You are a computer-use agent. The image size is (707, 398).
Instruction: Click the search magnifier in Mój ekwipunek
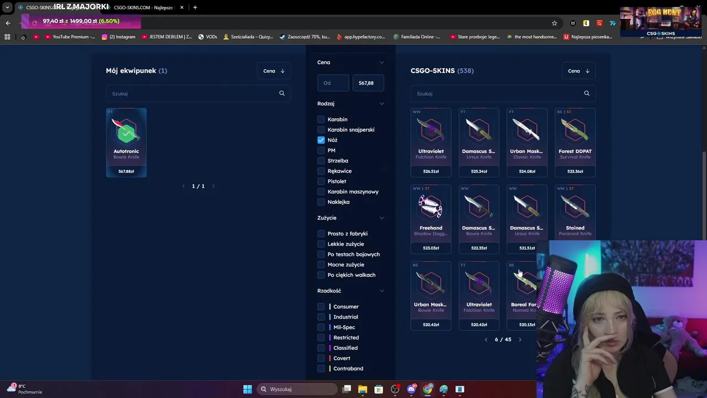[282, 93]
